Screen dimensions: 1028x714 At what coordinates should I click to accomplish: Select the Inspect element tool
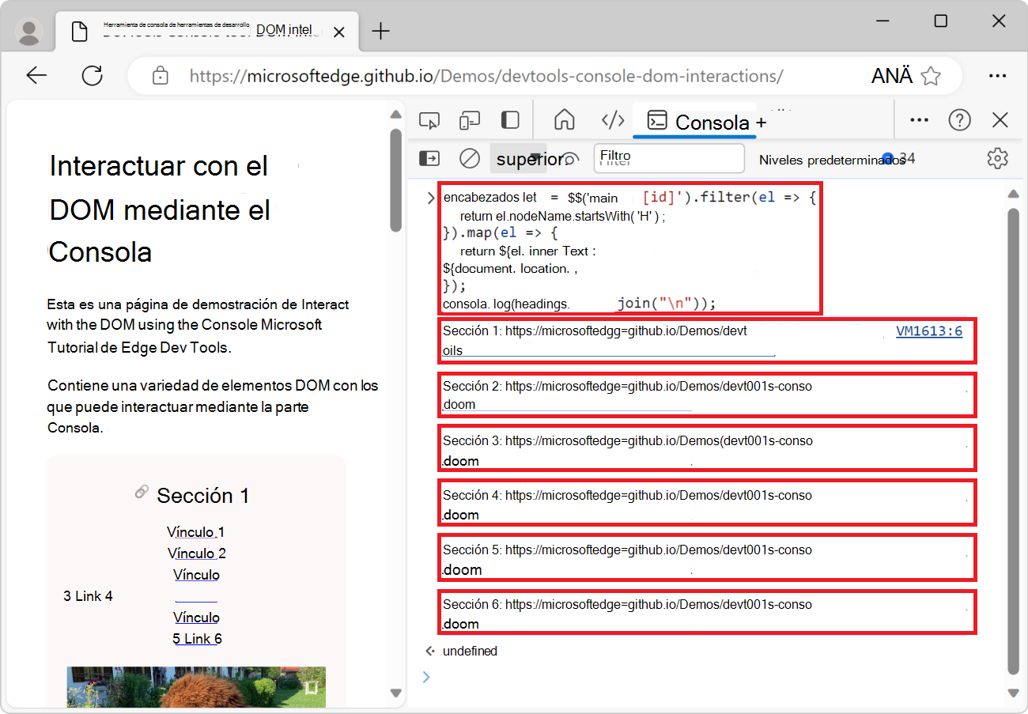coord(429,119)
